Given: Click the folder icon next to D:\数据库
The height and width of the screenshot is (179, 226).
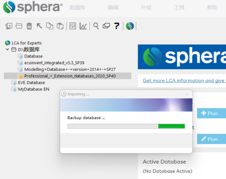Looking at the screenshot, I should point(14,50).
